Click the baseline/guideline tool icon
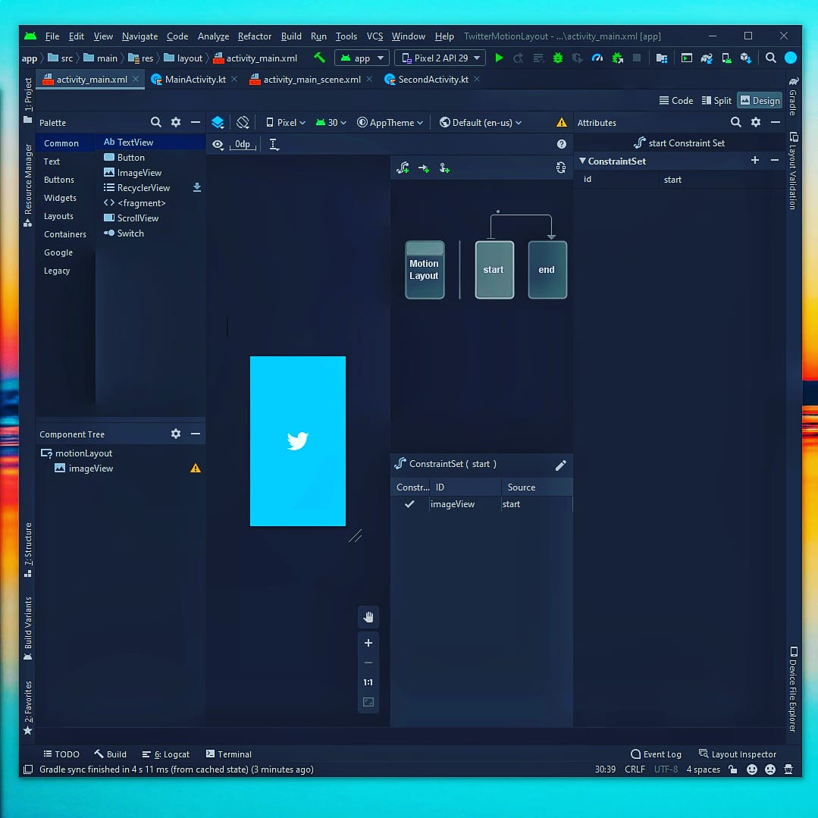Screen dimensions: 818x818 (274, 145)
